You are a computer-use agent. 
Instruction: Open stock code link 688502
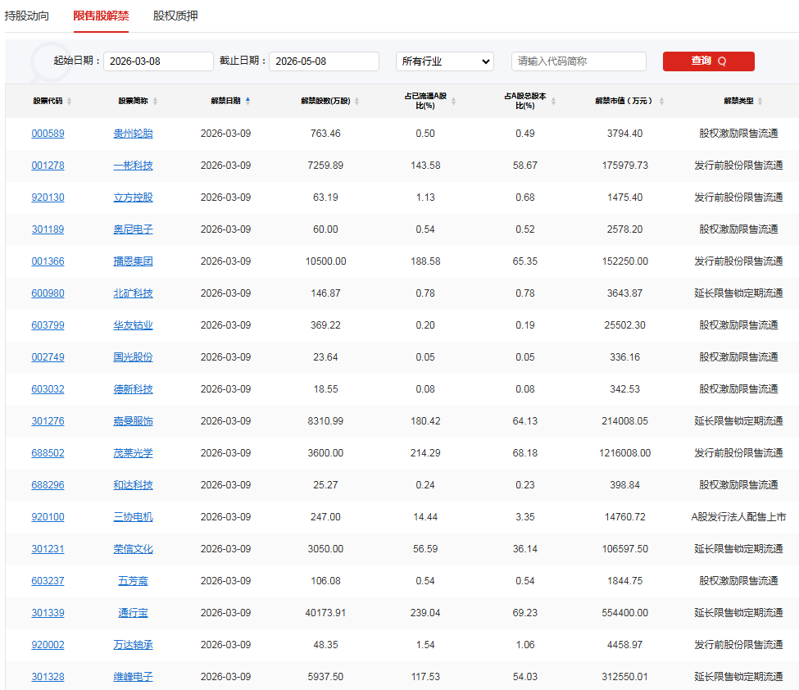point(48,453)
